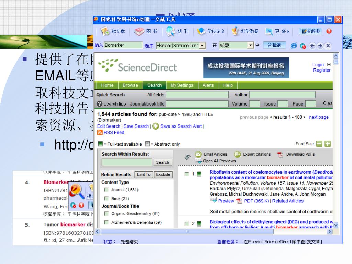Click the Email Articles icon

pyautogui.click(x=198, y=154)
